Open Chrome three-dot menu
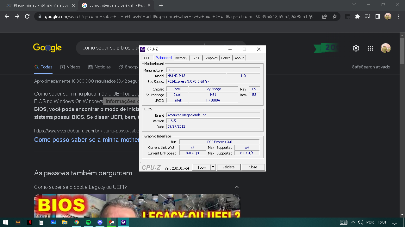This screenshot has height=227, width=405. coord(398,16)
